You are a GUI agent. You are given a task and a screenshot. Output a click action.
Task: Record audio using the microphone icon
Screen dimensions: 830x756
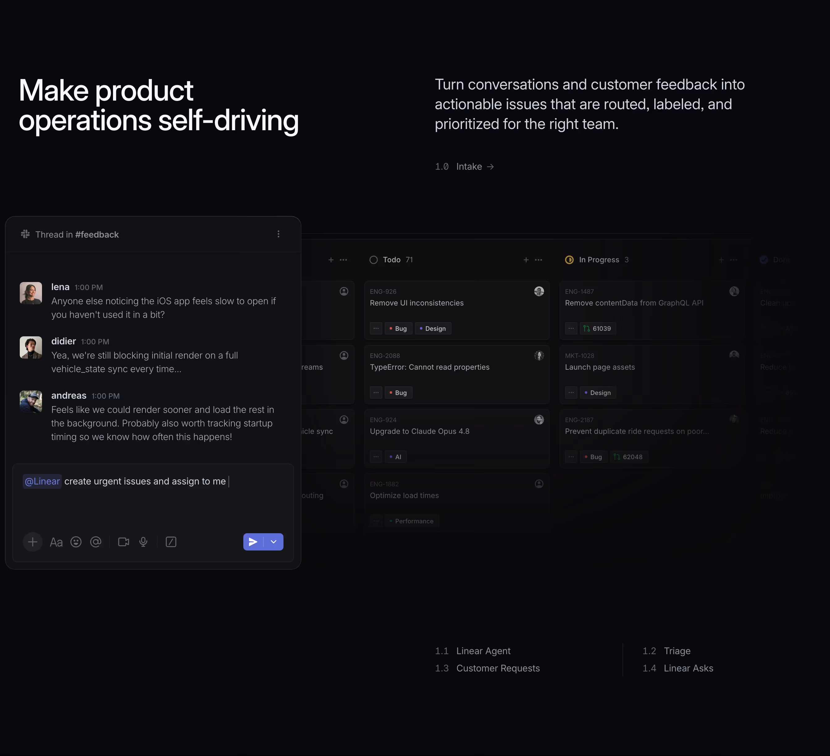(143, 542)
